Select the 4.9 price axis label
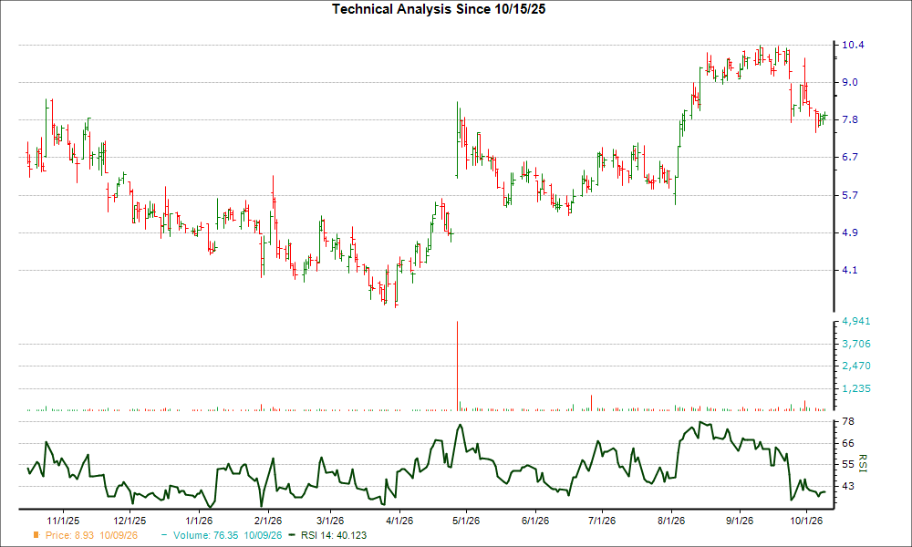Viewport: 912px width, 547px height. point(850,232)
